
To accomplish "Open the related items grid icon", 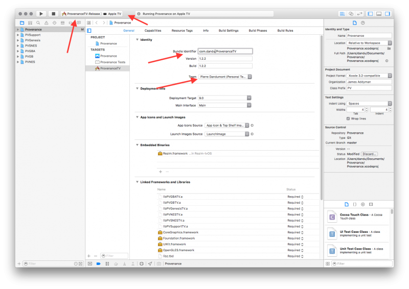I will (89, 22).
